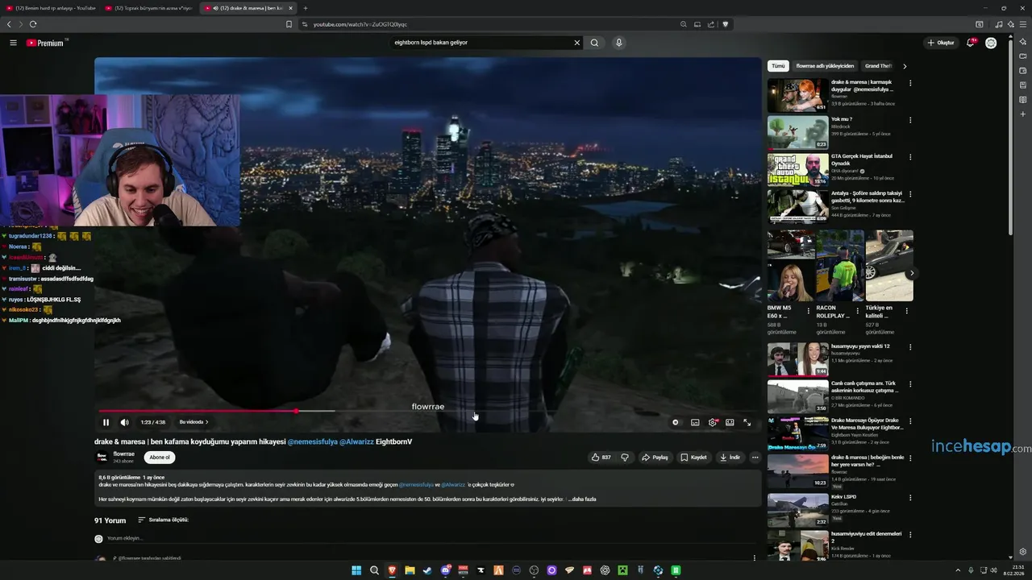Go to YouTube Premium home logo
This screenshot has height=580, width=1032.
pyautogui.click(x=45, y=43)
